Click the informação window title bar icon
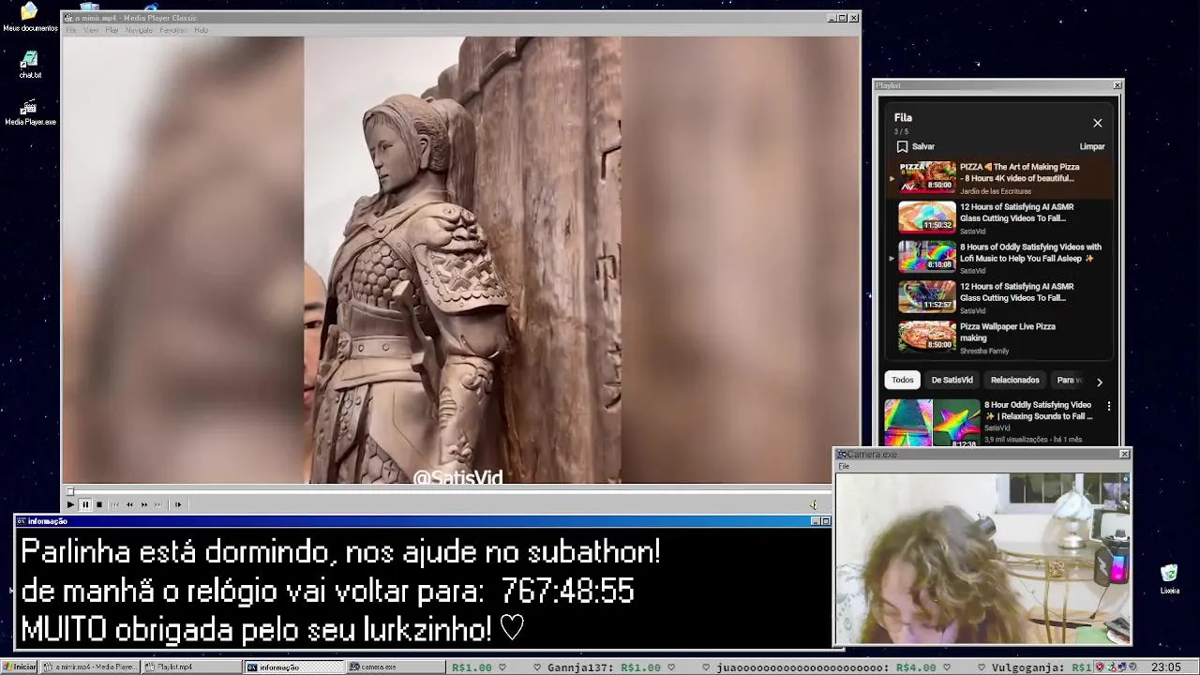Screen dimensions: 1200x675 coord(22,521)
